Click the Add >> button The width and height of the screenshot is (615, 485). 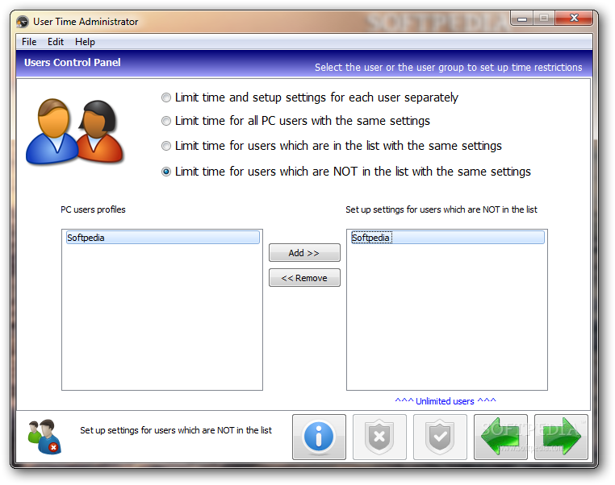(x=304, y=253)
